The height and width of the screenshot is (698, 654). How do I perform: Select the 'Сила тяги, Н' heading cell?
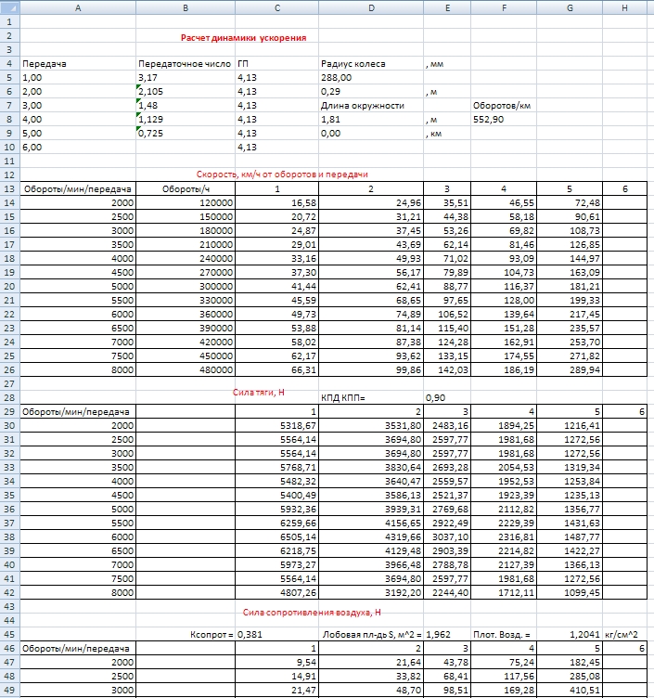pos(257,393)
